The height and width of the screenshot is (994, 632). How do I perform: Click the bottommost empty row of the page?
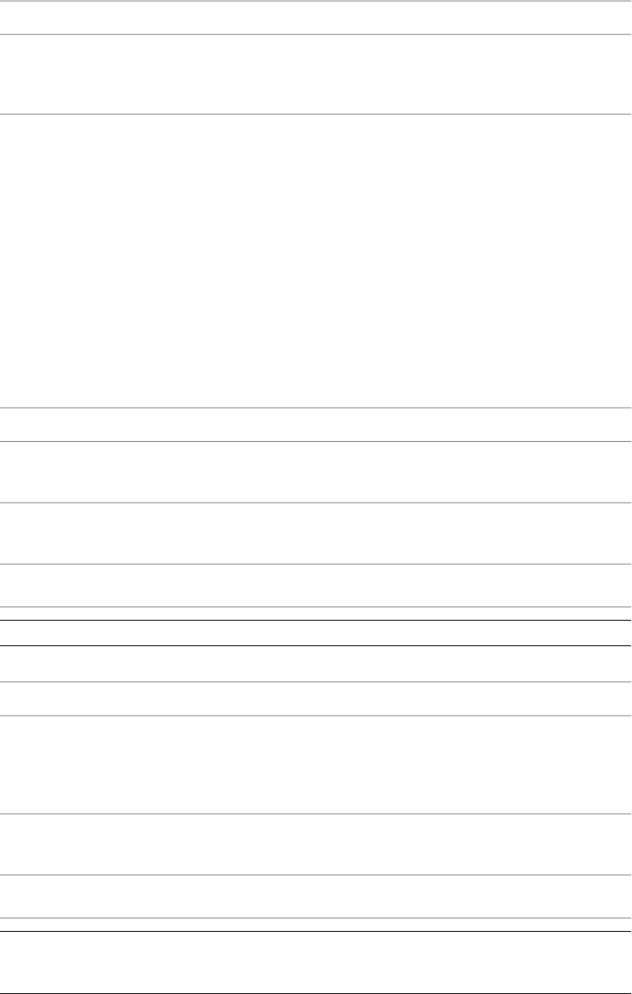316,962
